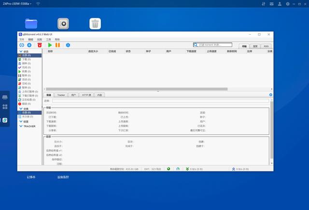This screenshot has width=309, height=210.
Task: Open options via the blue gear icon
Action: [68, 45]
